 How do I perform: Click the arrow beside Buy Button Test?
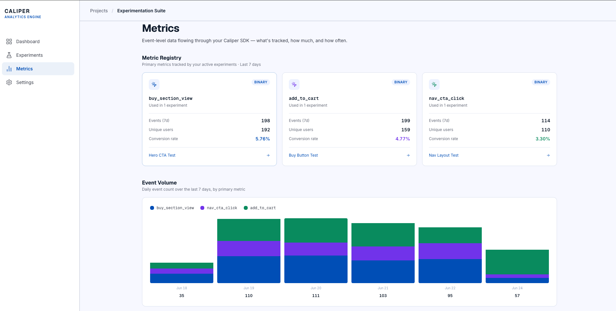(x=408, y=155)
